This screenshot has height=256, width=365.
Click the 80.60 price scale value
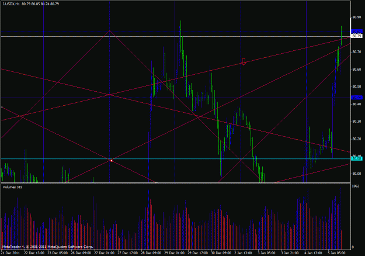[x=357, y=69]
